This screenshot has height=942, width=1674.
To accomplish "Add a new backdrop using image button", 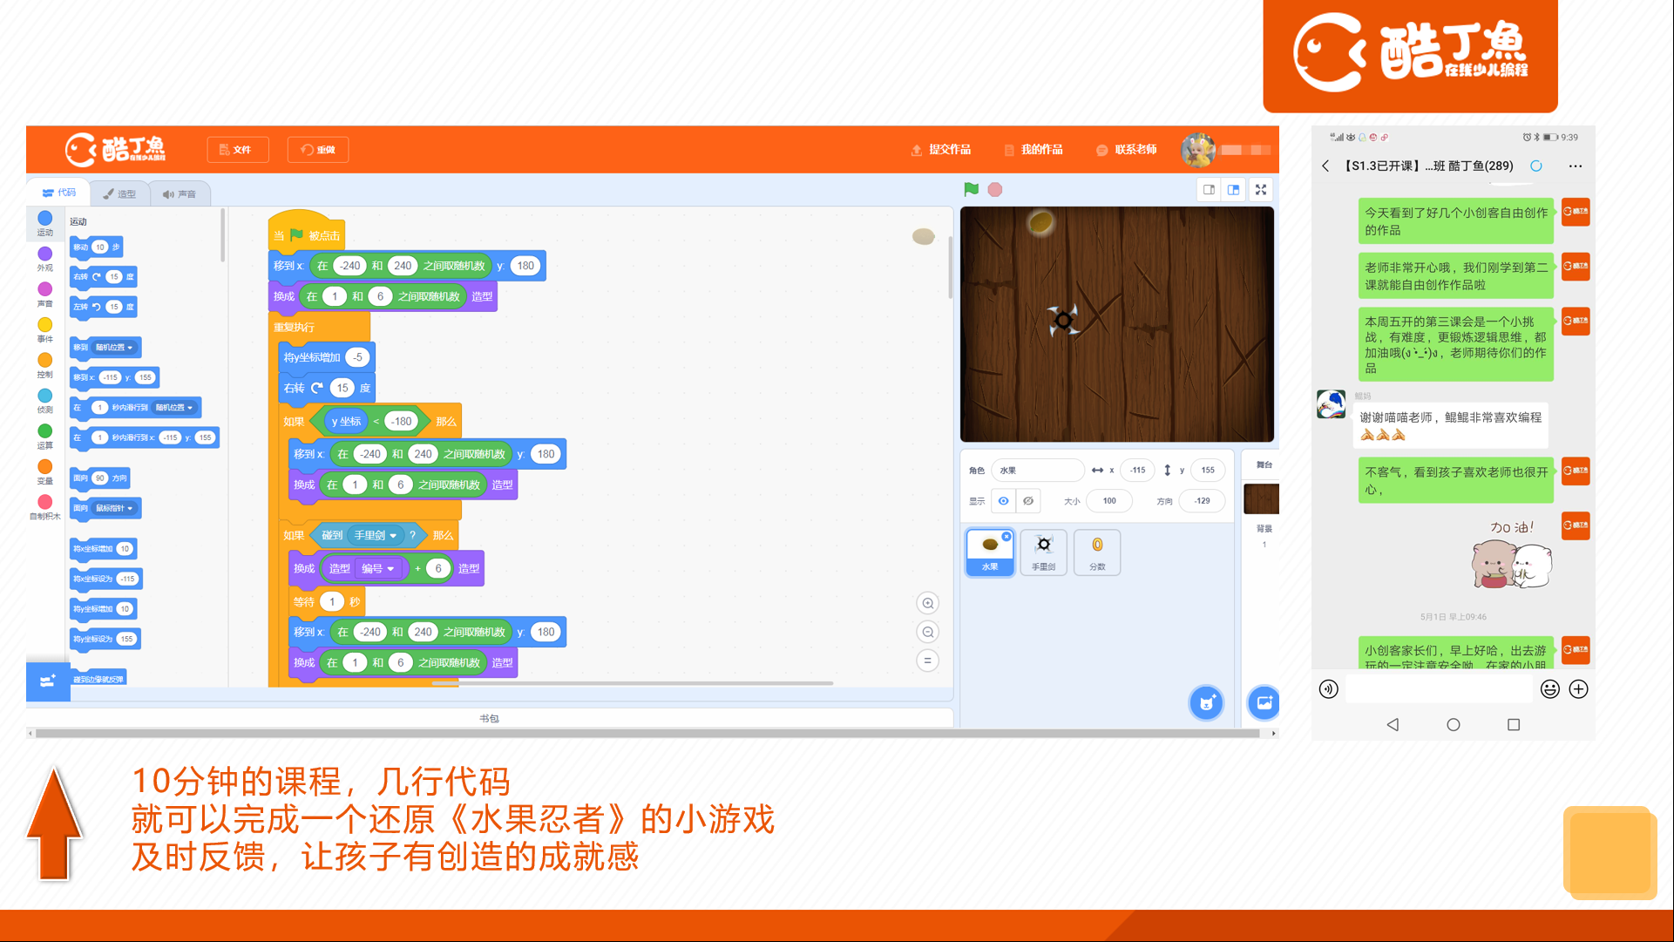I will tap(1264, 702).
